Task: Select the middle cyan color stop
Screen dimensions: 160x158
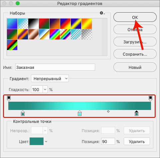Action: coord(80,113)
